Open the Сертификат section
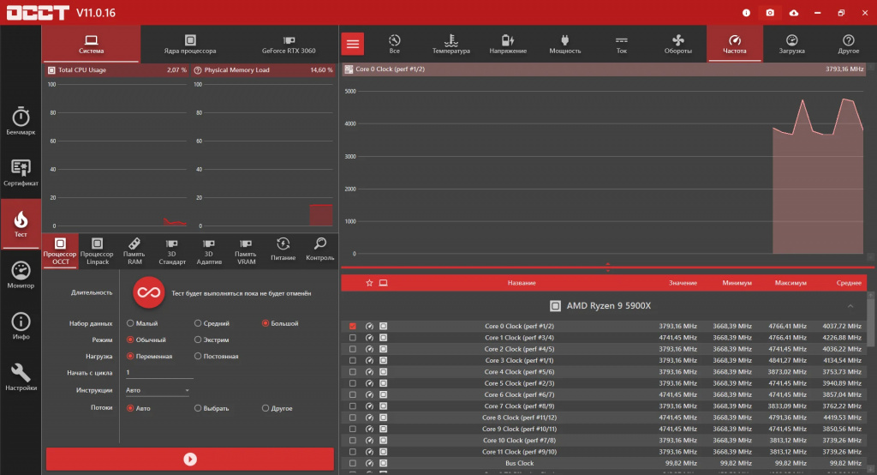 (21, 172)
